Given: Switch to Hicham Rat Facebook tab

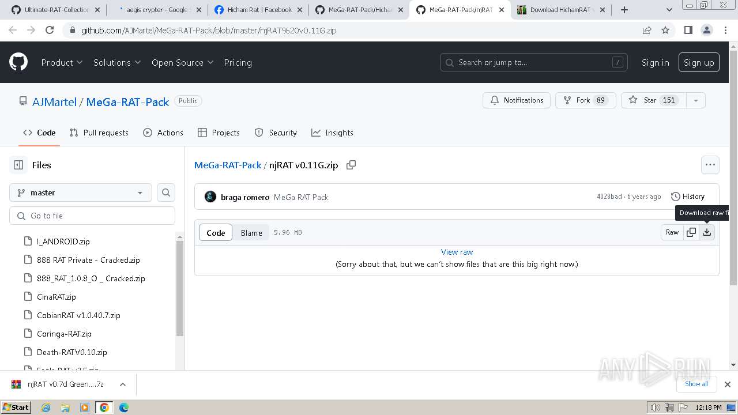Looking at the screenshot, I should (257, 10).
